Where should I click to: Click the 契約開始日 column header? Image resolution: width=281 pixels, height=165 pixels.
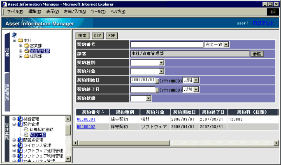coord(184,112)
